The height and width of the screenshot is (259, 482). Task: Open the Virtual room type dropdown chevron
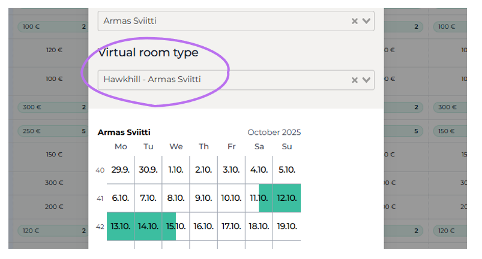pyautogui.click(x=366, y=80)
